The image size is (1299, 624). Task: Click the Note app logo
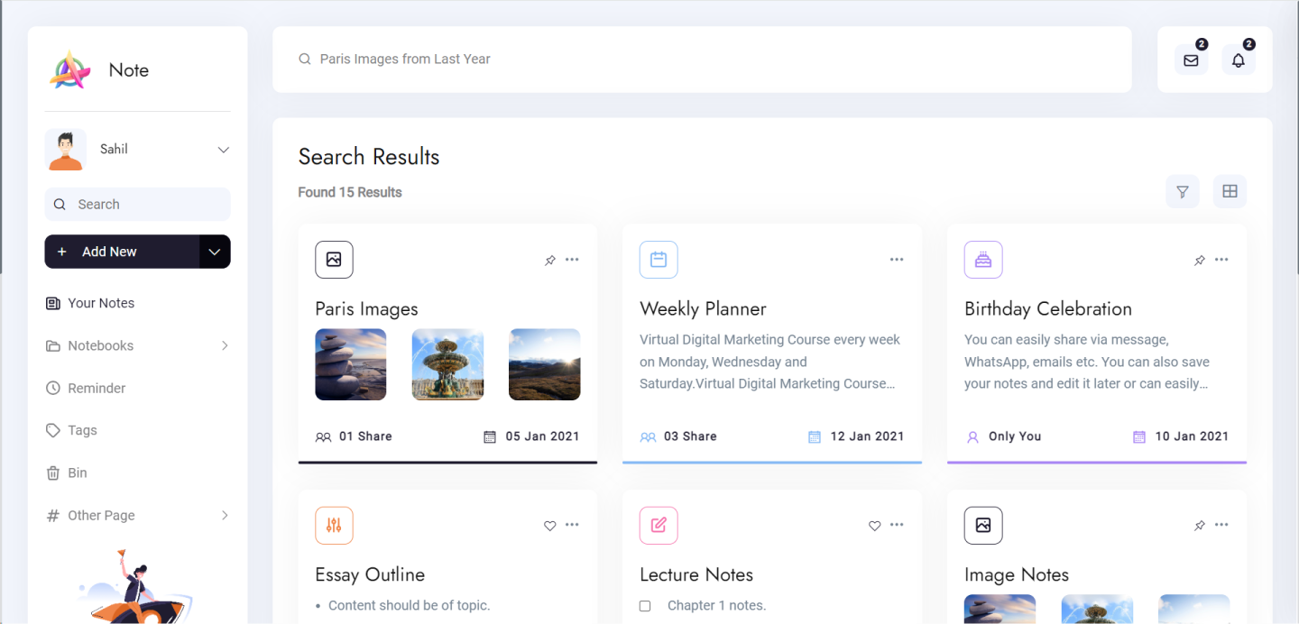coord(70,70)
